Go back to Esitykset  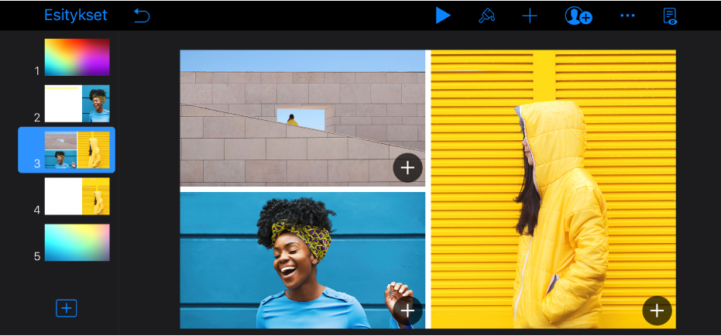pyautogui.click(x=75, y=15)
